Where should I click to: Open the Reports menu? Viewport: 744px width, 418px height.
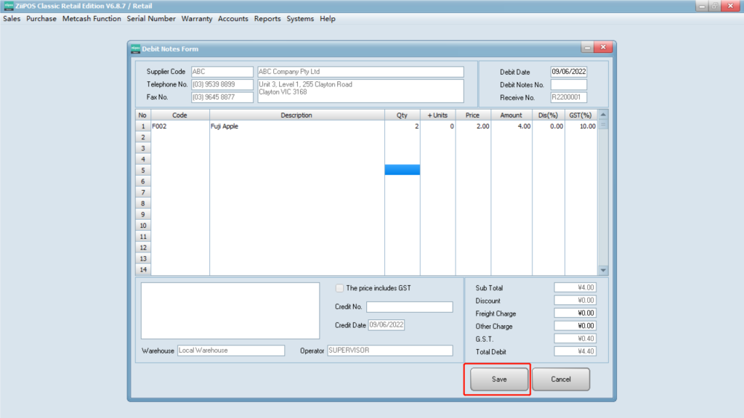point(267,19)
